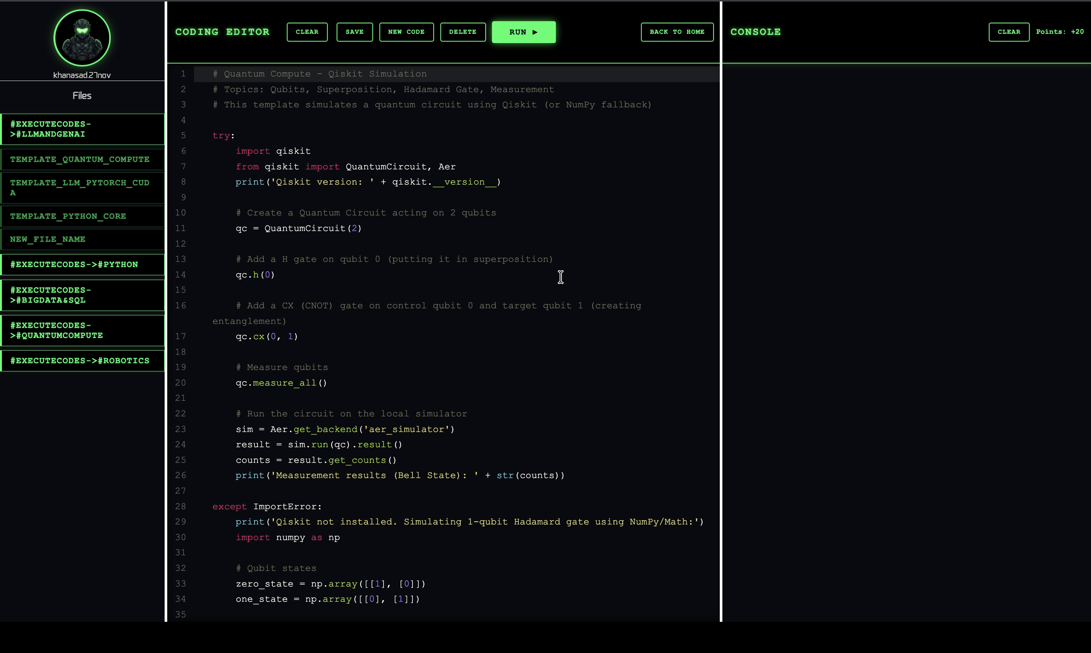Viewport: 1091px width, 653px height.
Task: Clear the console output
Action: coord(1009,32)
